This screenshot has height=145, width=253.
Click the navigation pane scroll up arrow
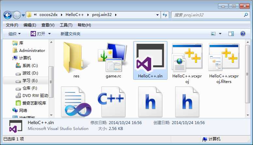point(51,42)
